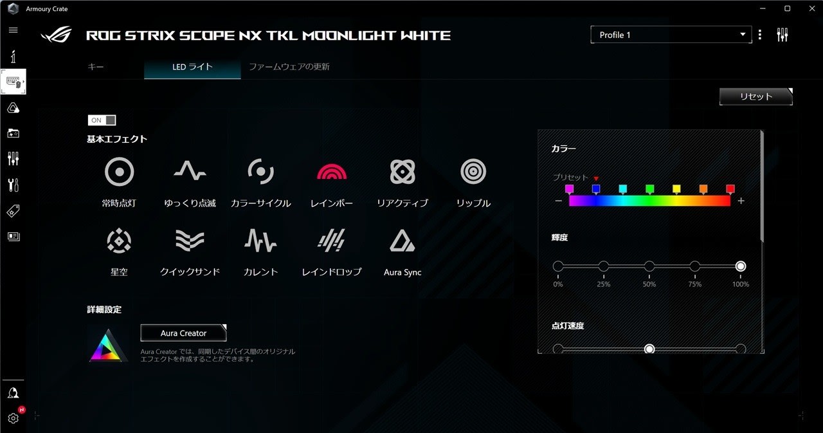The width and height of the screenshot is (823, 433).
Task: Select the magenta preset color swatch
Action: click(569, 189)
